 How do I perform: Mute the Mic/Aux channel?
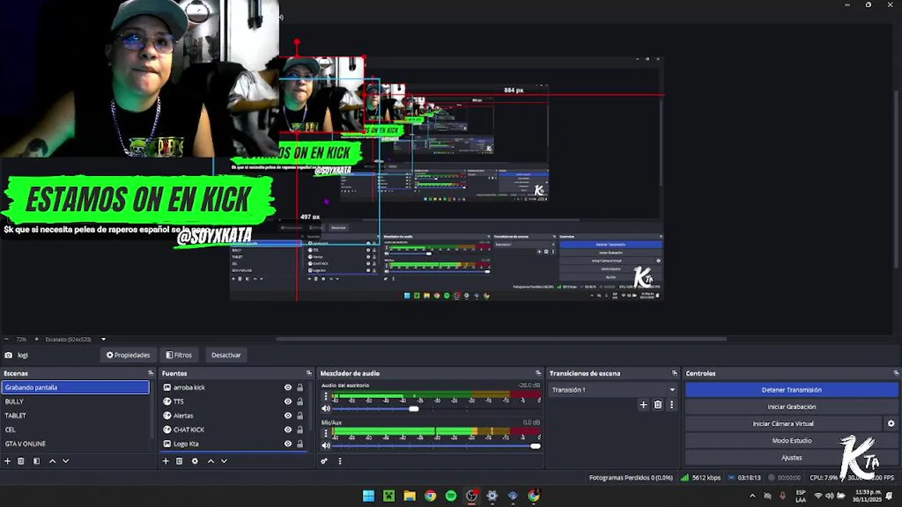[326, 446]
